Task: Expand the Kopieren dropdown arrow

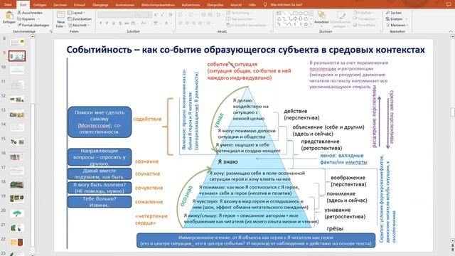Action: [x=38, y=19]
